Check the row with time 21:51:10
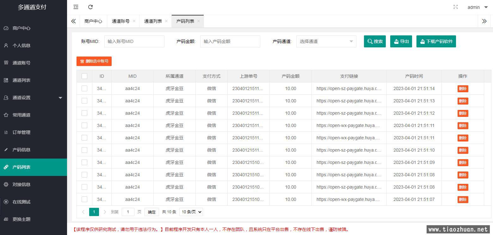 tap(84, 150)
